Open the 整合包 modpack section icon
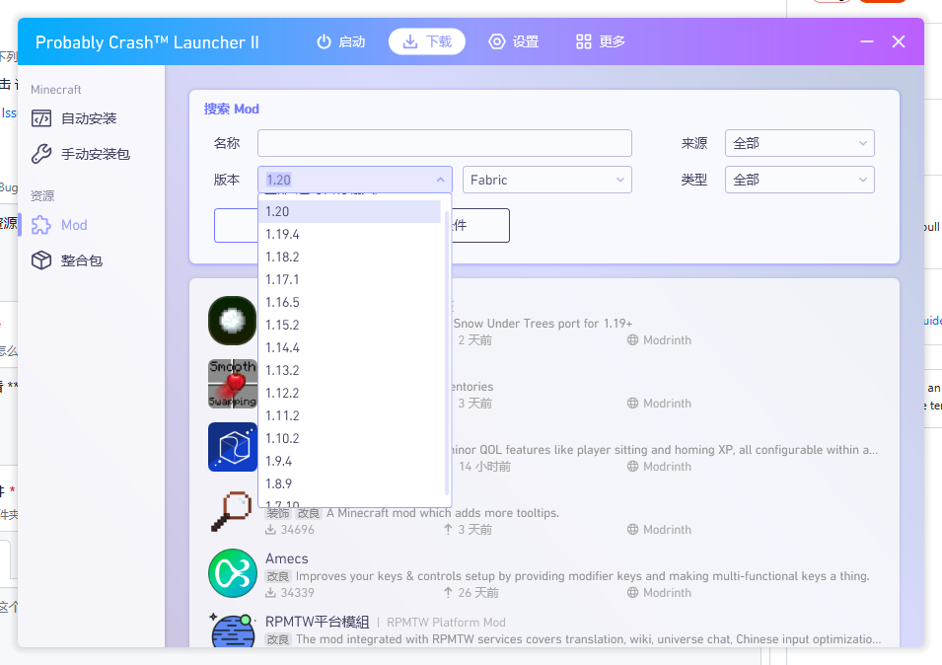The image size is (942, 665). coord(41,259)
